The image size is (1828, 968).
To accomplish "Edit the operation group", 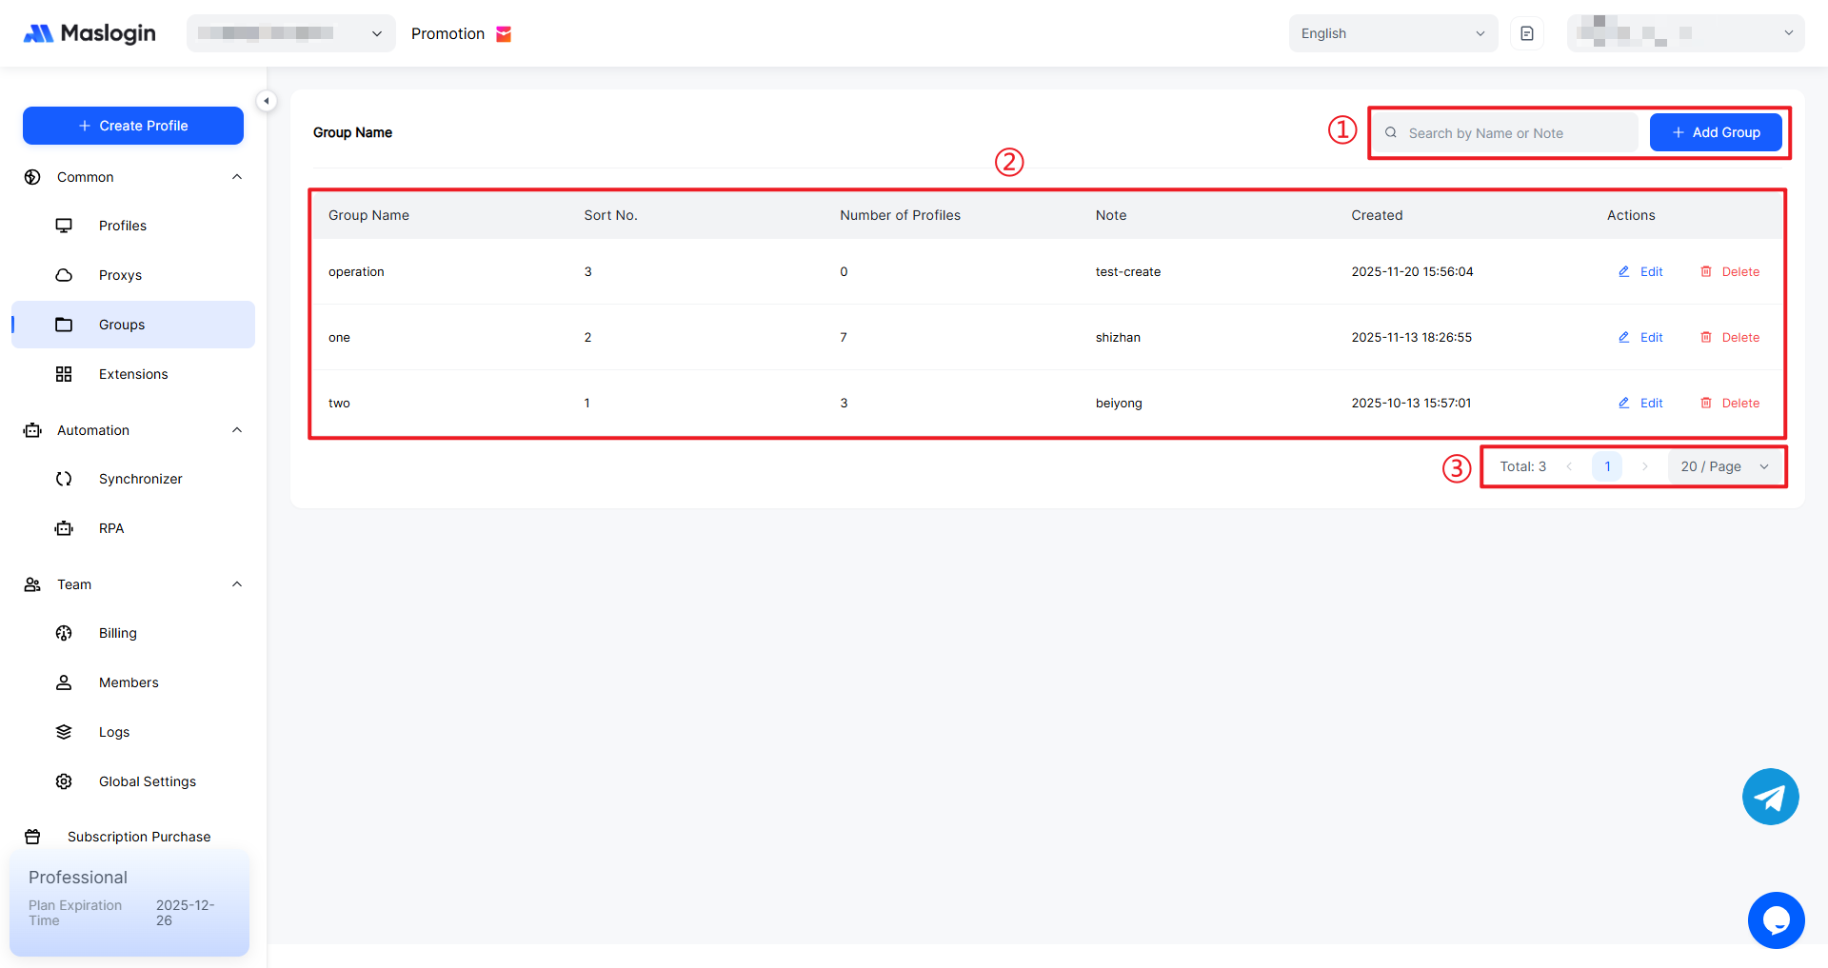I will [x=1640, y=272].
